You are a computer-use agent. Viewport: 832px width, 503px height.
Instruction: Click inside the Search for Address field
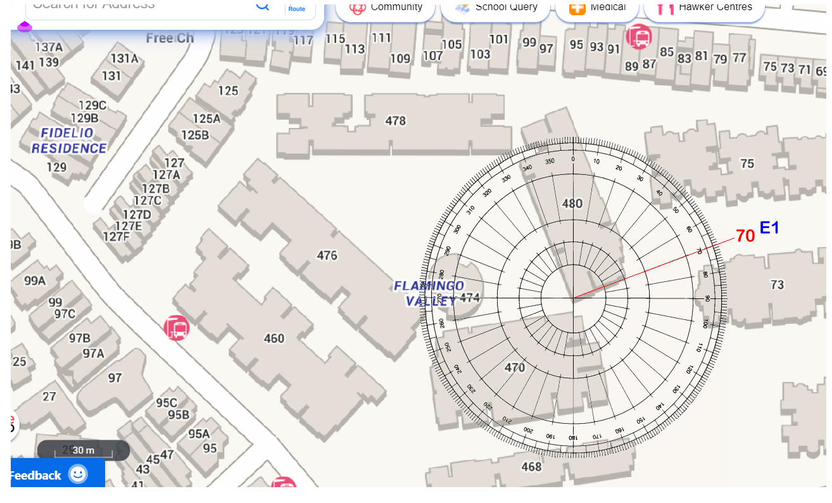(x=139, y=6)
